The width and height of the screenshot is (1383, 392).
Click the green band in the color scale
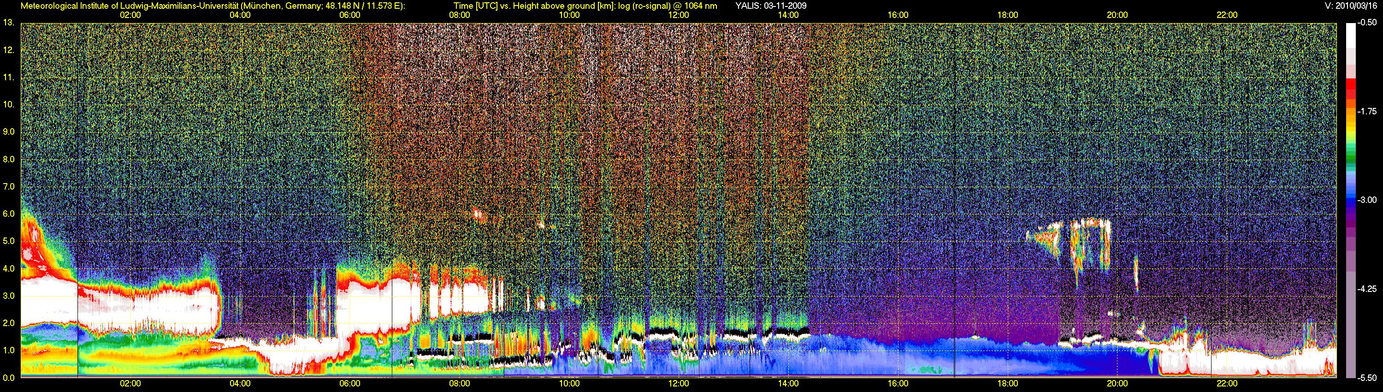coord(1350,158)
